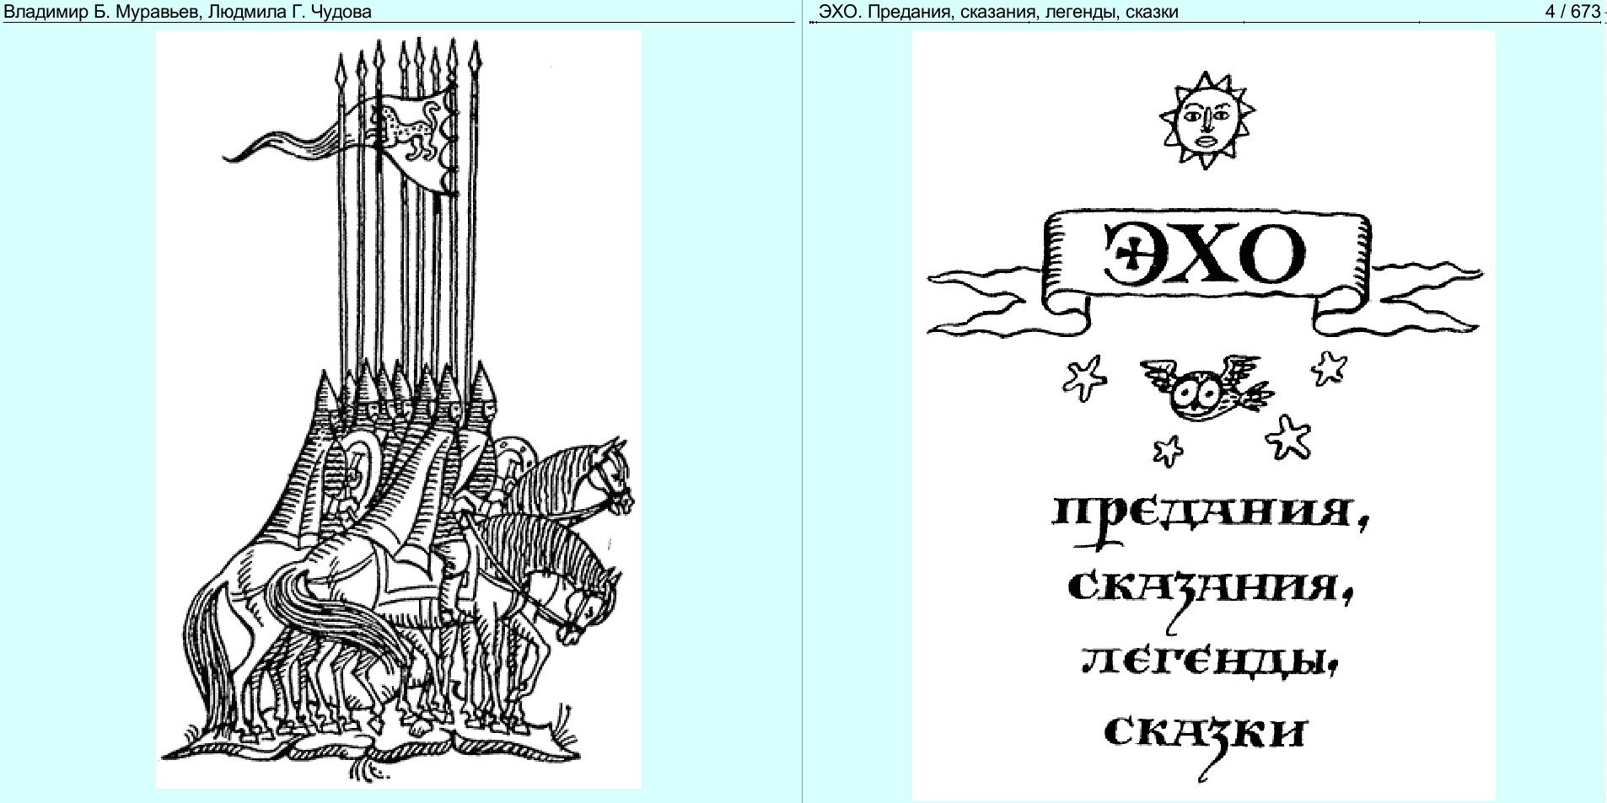Click the book title header ЭХО. Предания, сказания

point(926,12)
